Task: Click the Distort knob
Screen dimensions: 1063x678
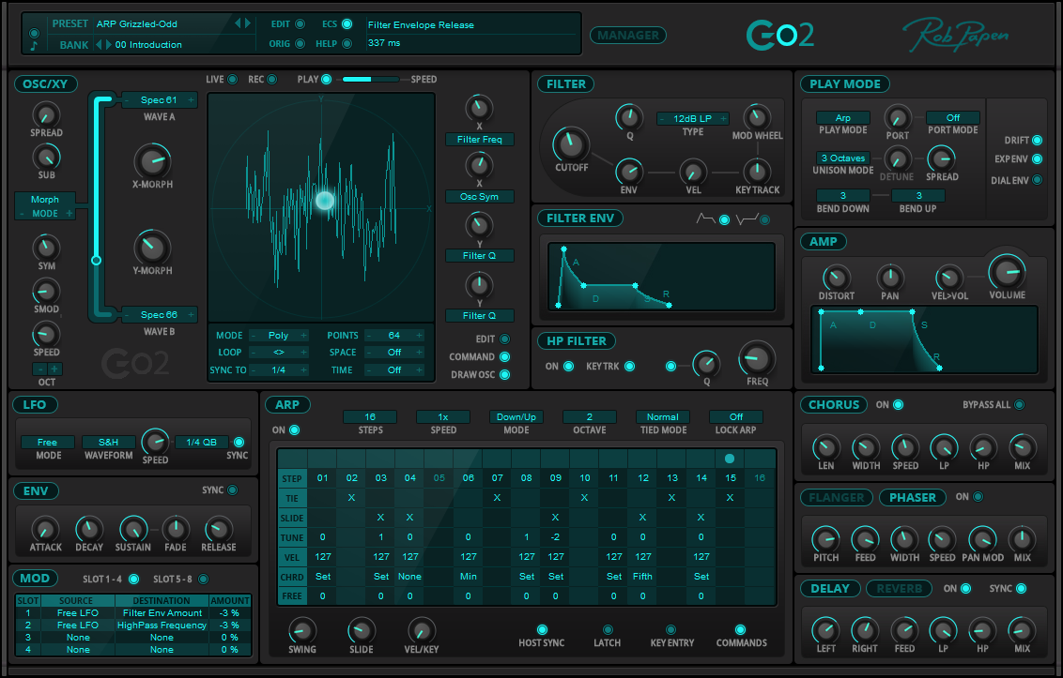Action: [836, 278]
